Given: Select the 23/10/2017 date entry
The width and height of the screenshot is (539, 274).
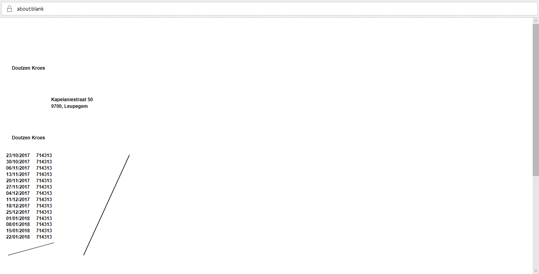Looking at the screenshot, I should 18,156.
